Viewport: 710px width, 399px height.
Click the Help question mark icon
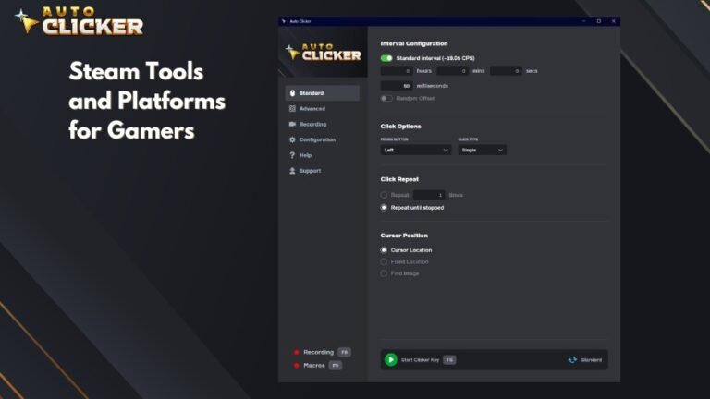point(292,155)
